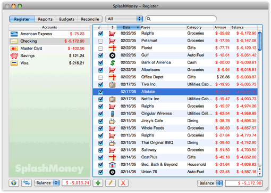271x193 pixels.
Task: Click the $ 26.86 amount cell
Action: tap(223, 77)
